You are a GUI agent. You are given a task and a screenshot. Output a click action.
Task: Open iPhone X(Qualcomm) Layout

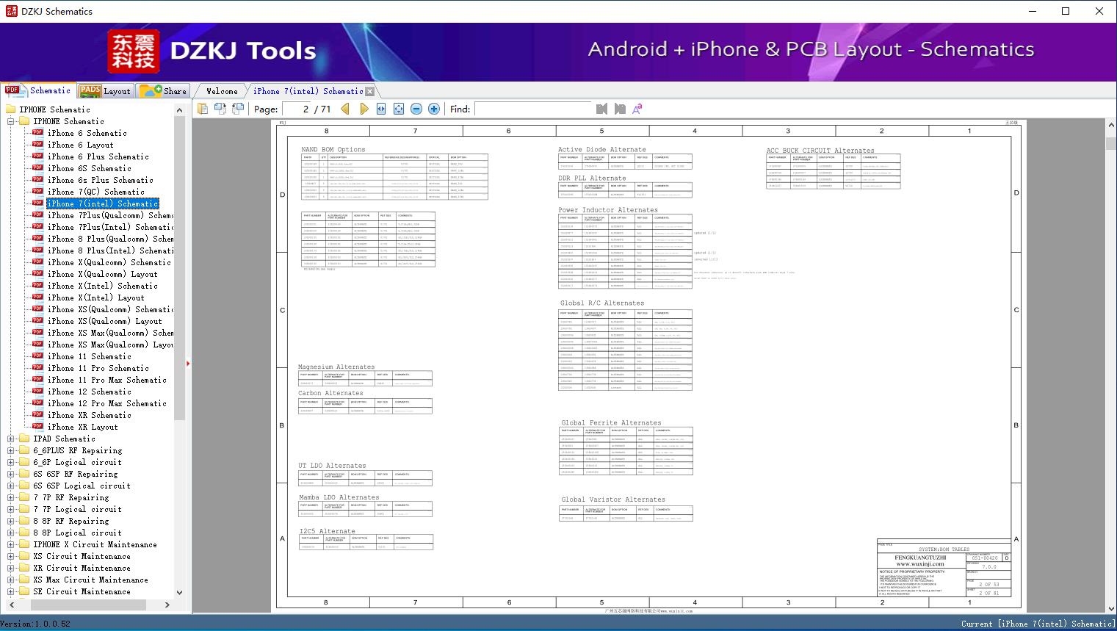point(103,274)
